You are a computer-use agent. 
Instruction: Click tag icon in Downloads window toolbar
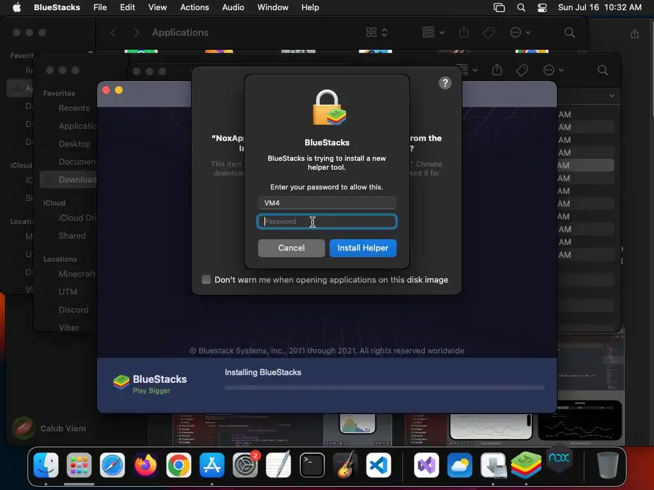pyautogui.click(x=522, y=70)
